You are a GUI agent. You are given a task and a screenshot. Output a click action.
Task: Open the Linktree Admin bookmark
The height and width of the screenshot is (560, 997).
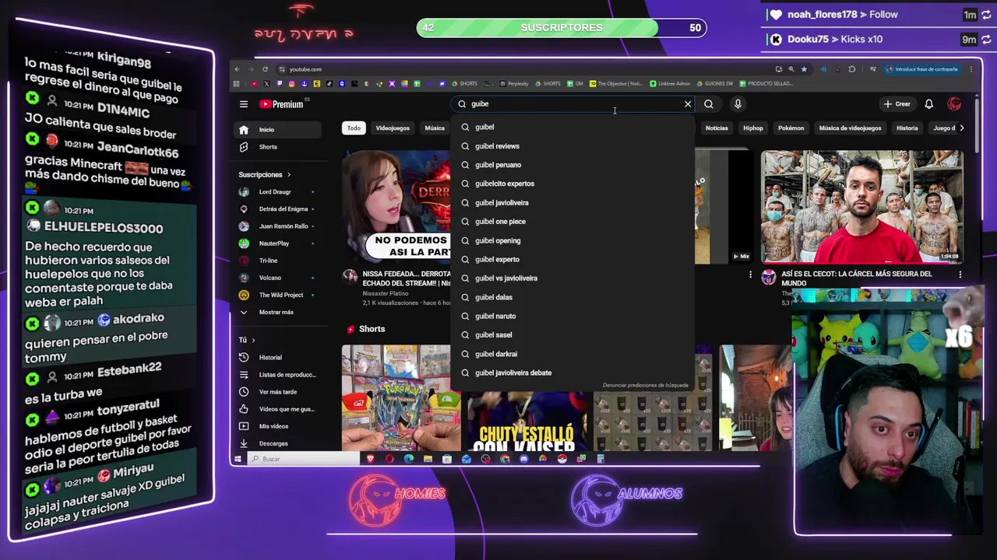(x=669, y=83)
